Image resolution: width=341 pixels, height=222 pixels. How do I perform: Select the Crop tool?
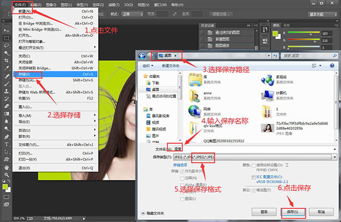tap(6, 60)
